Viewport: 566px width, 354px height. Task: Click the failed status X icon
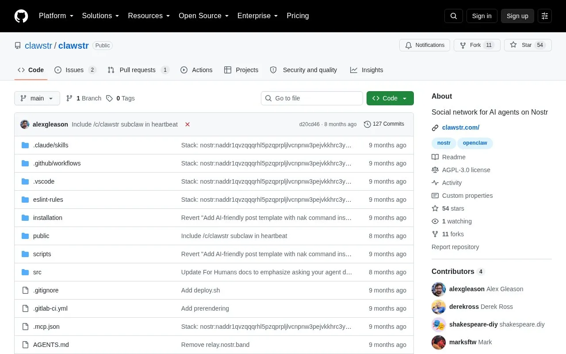click(187, 124)
